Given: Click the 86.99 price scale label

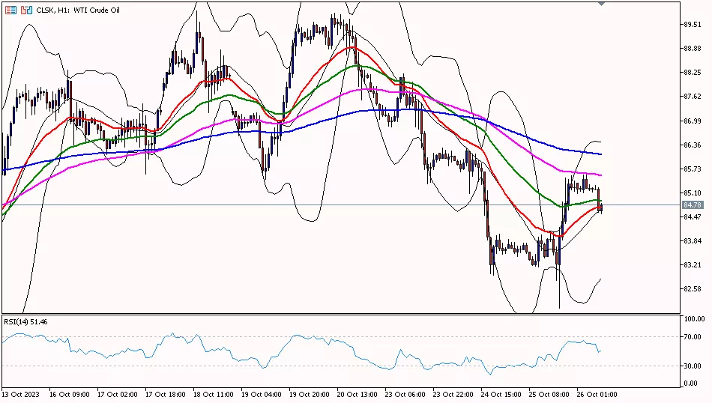Looking at the screenshot, I should click(693, 121).
